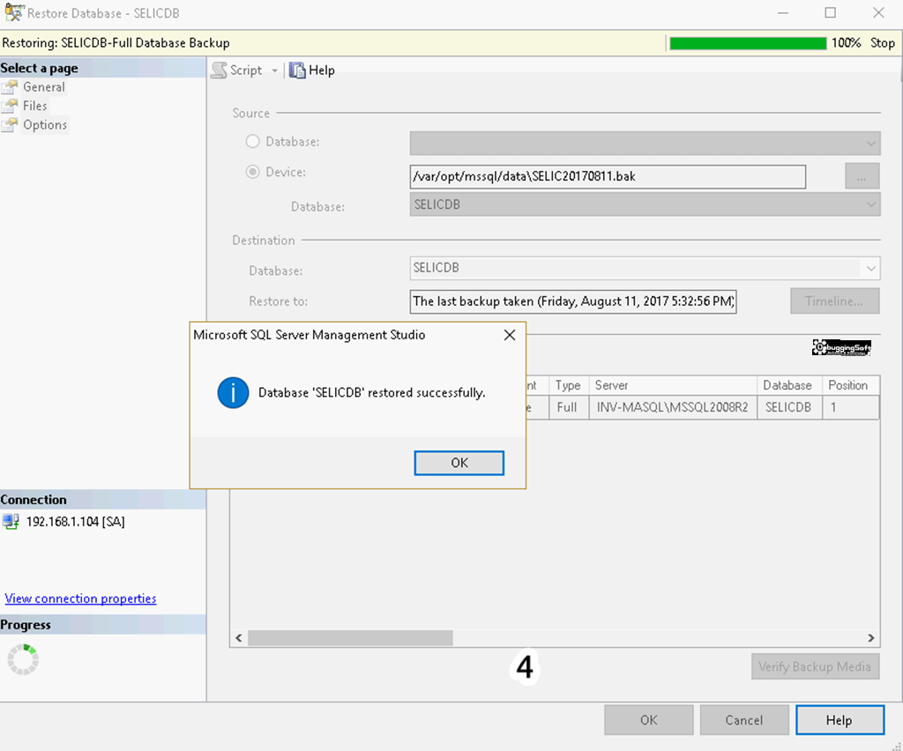
Task: Expand the Script dropdown arrow
Action: pos(275,71)
